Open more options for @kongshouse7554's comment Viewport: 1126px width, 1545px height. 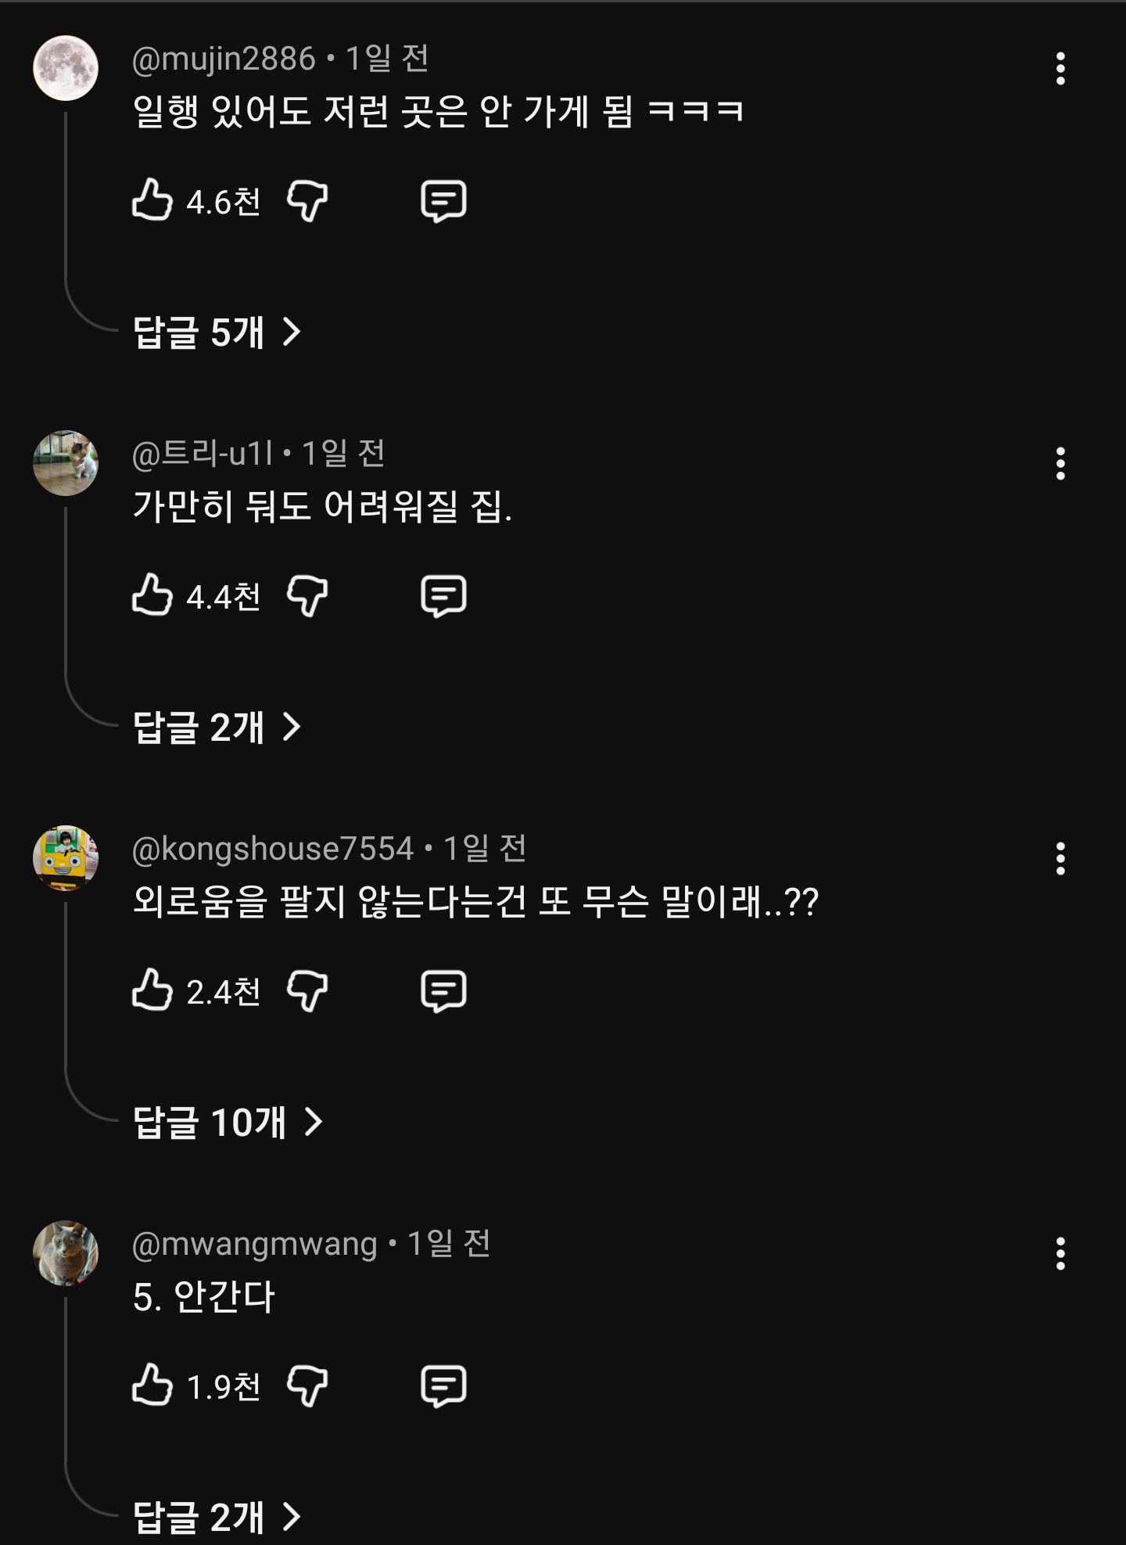(1060, 859)
